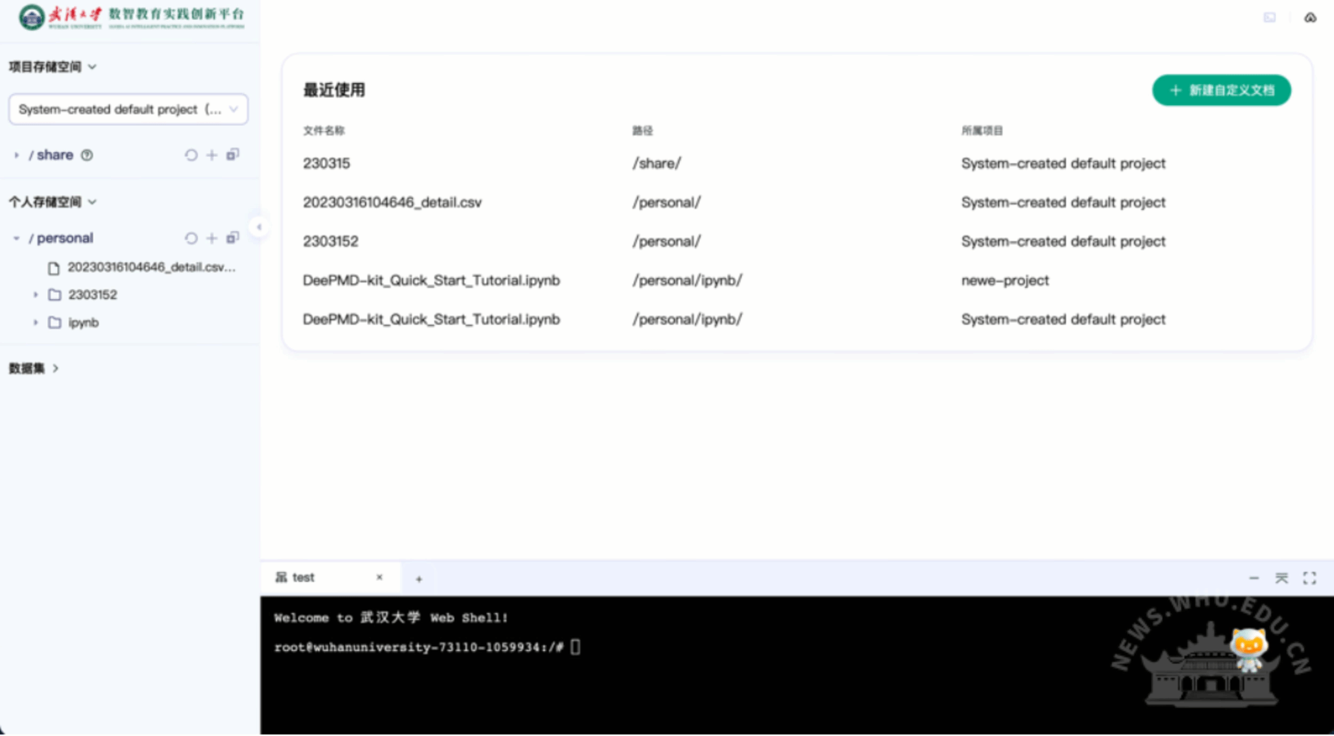Screen dimensions: 1334x736
Task: Open recent file 20230316104646_detail.csv in table
Action: coord(392,202)
